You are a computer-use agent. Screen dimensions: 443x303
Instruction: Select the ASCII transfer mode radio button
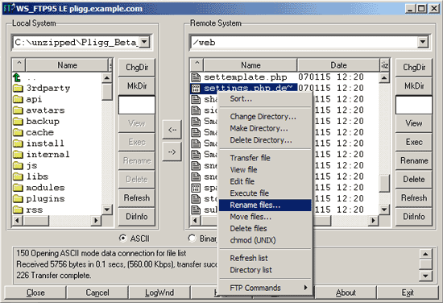coord(123,239)
